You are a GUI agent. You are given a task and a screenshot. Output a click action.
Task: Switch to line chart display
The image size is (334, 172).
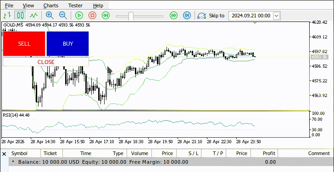coord(33,15)
